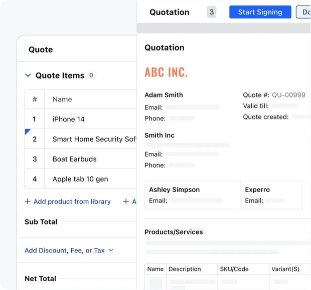311x290 pixels.
Task: Click the blue corner flag on row 2
Action: point(27,131)
